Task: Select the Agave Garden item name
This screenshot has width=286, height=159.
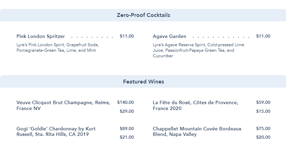Action: [170, 36]
